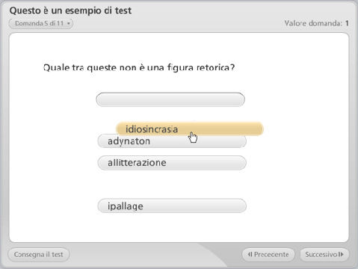Submit with 'Consegna il test' button

point(39,255)
